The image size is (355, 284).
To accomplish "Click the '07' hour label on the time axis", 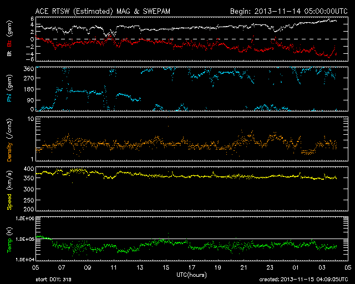I will pyautogui.click(x=62, y=267).
